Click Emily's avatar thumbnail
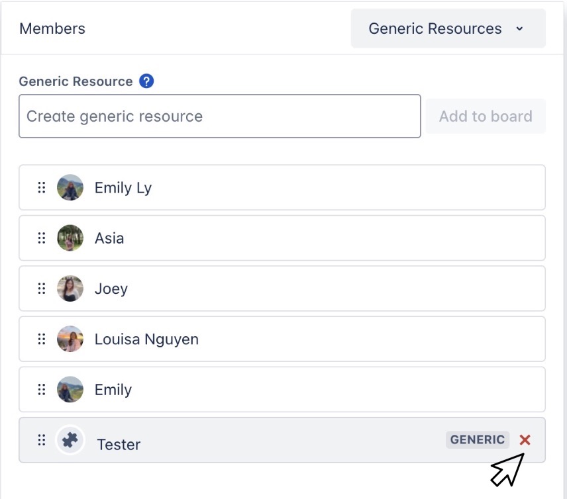 pos(70,389)
